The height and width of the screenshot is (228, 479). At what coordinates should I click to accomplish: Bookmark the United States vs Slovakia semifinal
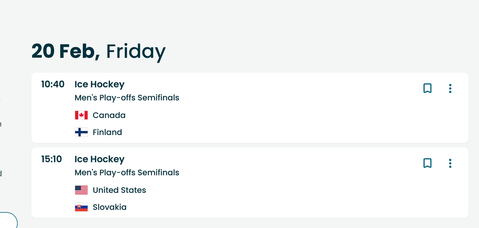[x=427, y=163]
